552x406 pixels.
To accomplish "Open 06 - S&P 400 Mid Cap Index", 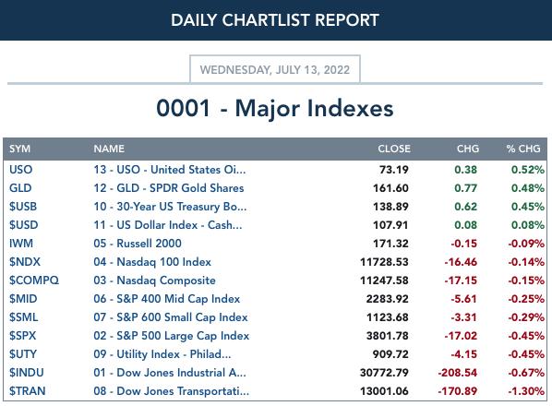I will point(167,299).
